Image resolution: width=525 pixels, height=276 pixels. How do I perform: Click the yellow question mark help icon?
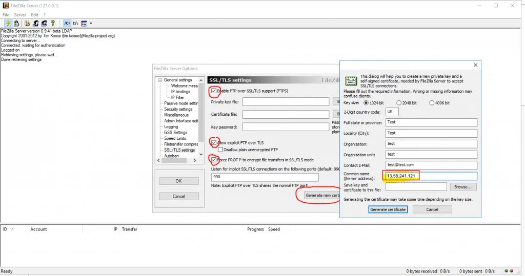tap(53, 23)
